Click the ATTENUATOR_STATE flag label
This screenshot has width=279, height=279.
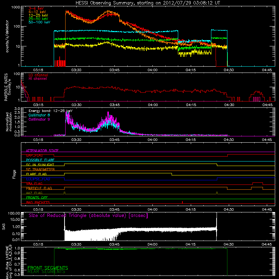42,151
